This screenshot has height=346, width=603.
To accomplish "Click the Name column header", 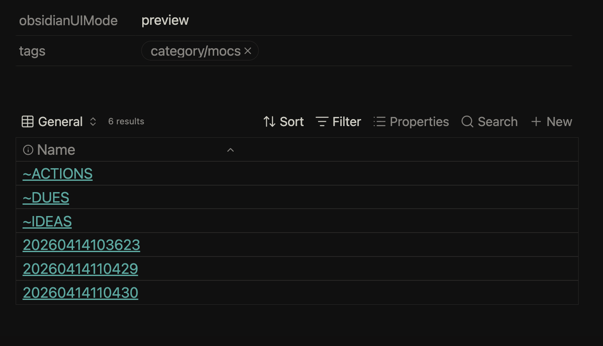I will click(56, 150).
